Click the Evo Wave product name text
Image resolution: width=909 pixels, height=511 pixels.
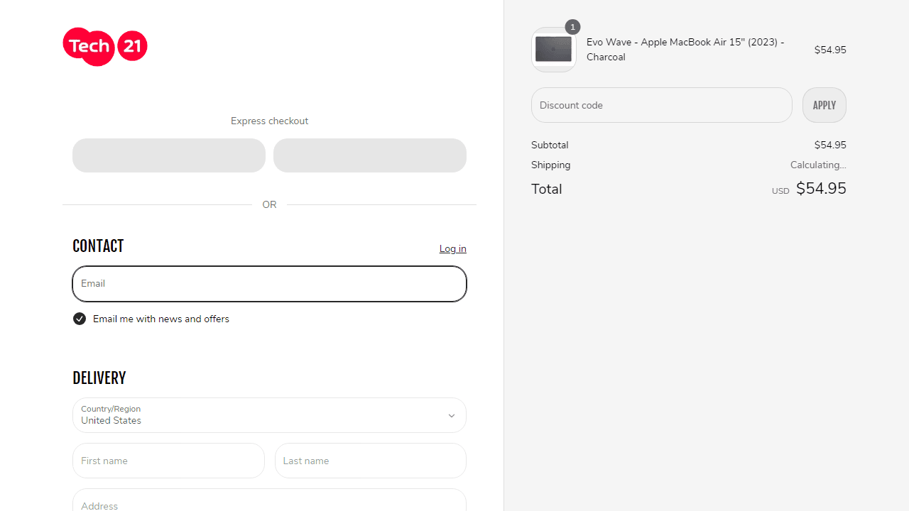685,50
